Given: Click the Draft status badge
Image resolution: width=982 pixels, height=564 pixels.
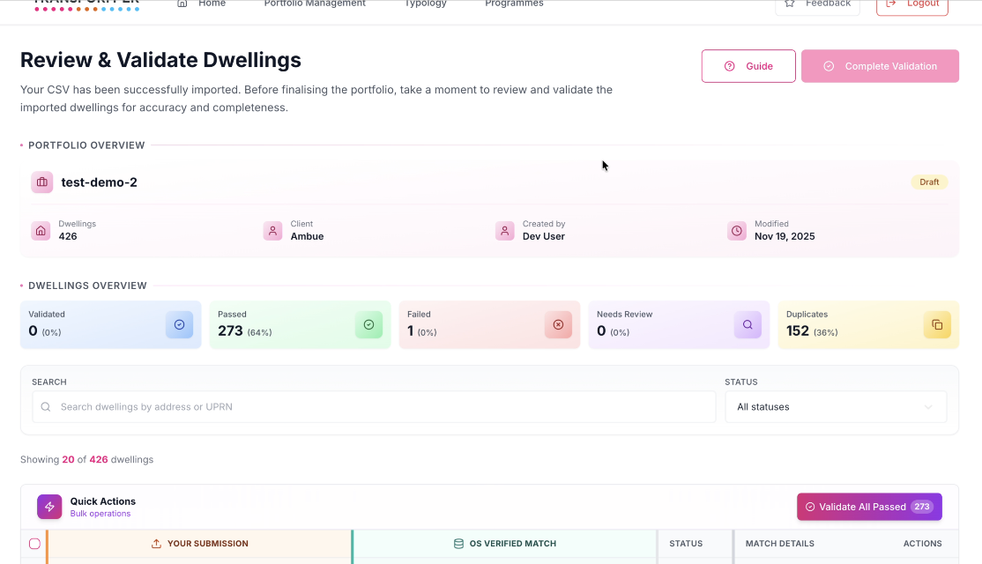Looking at the screenshot, I should (x=929, y=182).
